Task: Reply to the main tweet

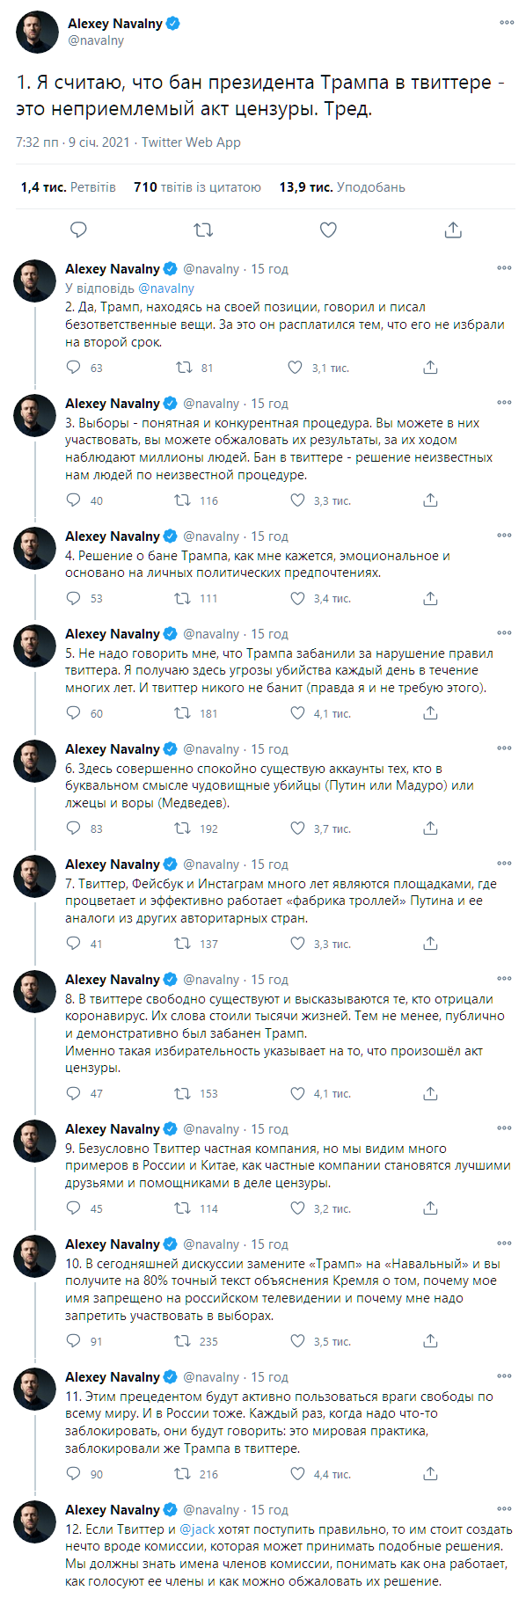Action: pos(79,230)
